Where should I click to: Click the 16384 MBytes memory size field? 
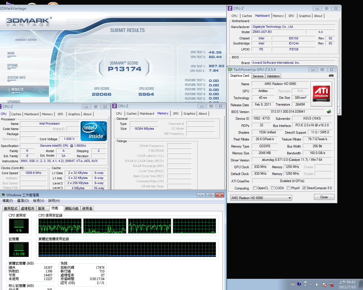[144, 129]
